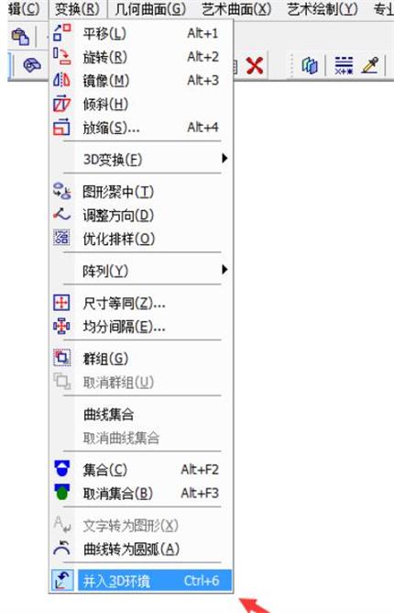
Task: Expand the 阵列(Y) submenu arrow
Action: click(x=224, y=270)
